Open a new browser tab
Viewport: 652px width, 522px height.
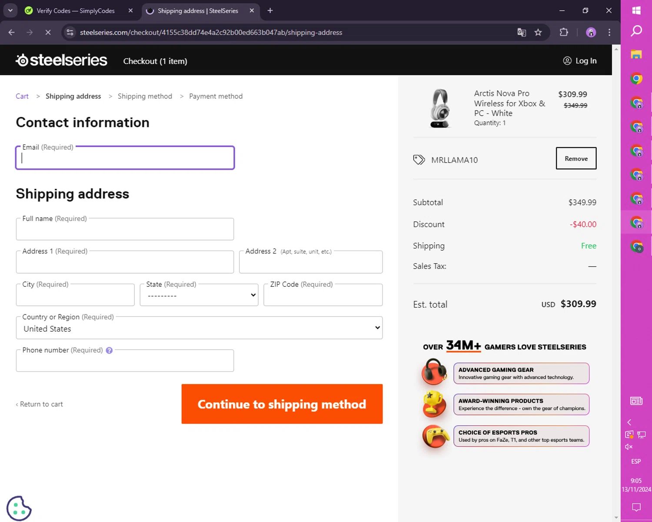pos(270,10)
